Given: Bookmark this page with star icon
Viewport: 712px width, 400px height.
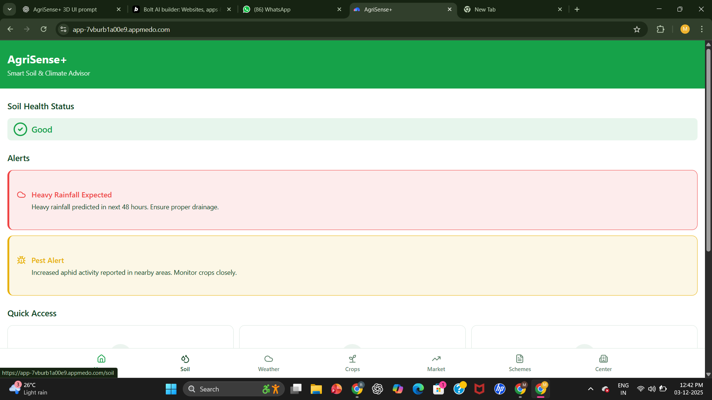Looking at the screenshot, I should (x=637, y=29).
